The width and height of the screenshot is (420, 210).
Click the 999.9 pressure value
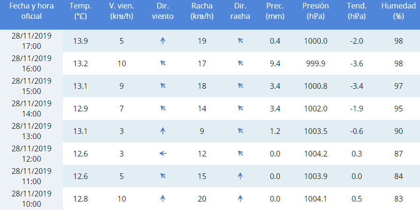click(316, 63)
